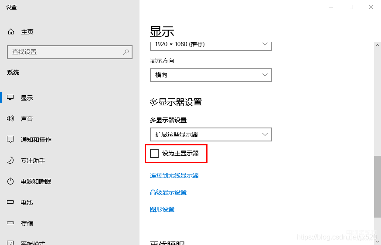Viewport: 381px width, 245px height.
Task: Click the 专注助手 moon icon
Action: 10,160
